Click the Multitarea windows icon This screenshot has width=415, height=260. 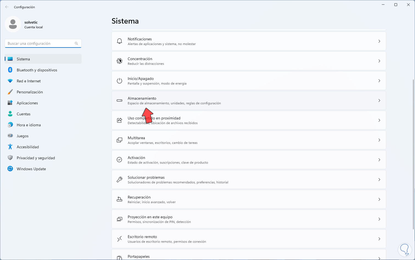[119, 140]
